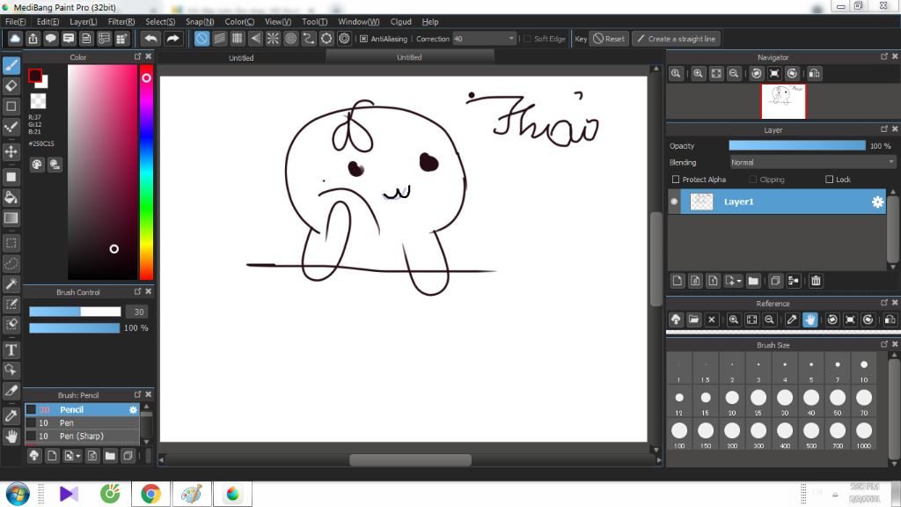Viewport: 901px width, 507px height.
Task: Toggle parallel snap
Action: (219, 39)
